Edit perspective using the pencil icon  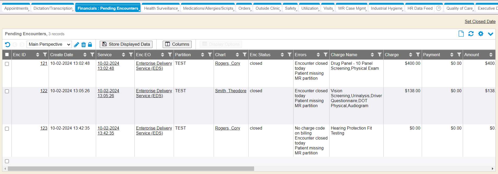(x=77, y=45)
